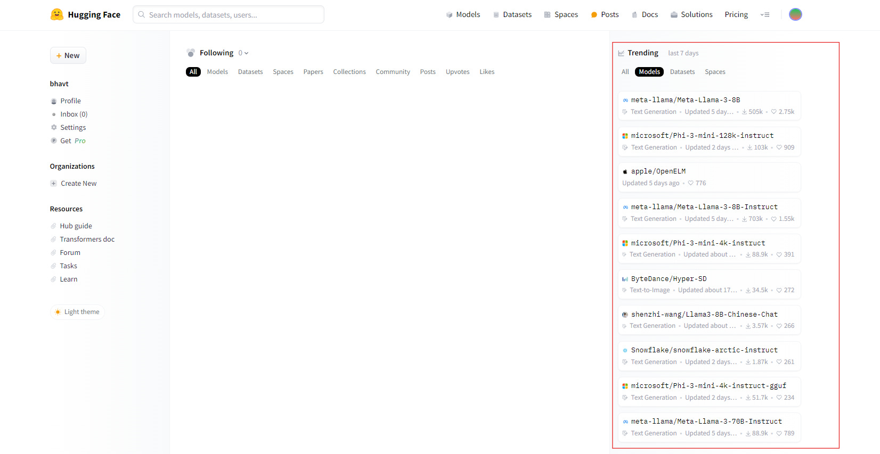This screenshot has width=880, height=454.
Task: Open Posts in top navigation
Action: [x=605, y=15]
